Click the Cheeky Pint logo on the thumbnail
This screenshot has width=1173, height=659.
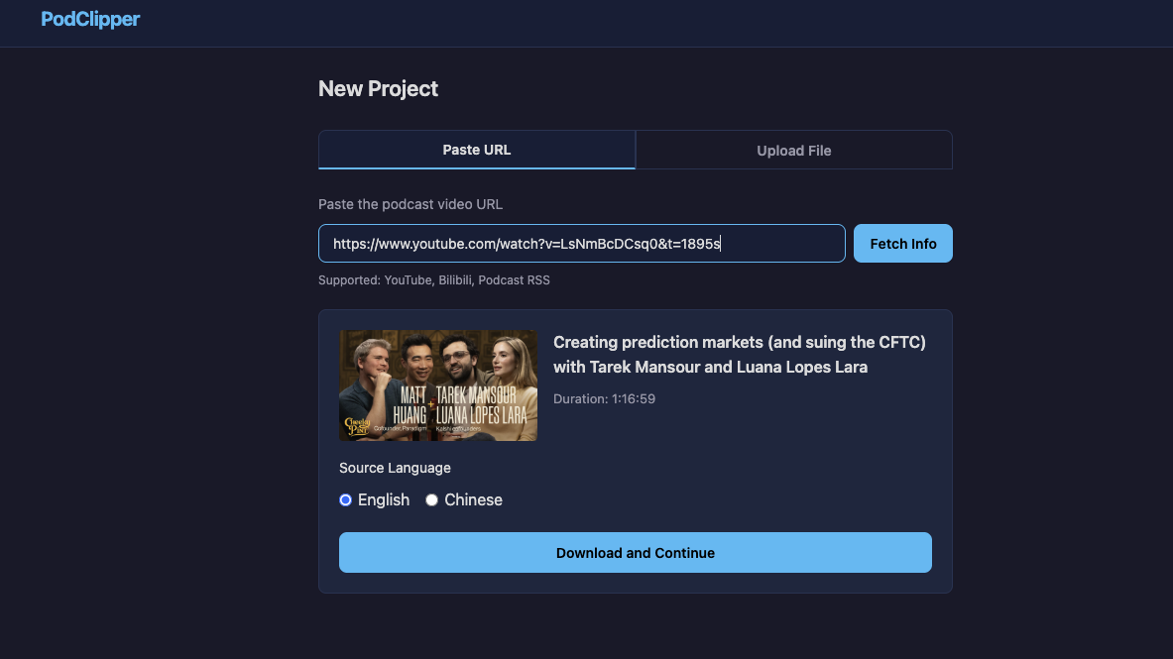coord(358,425)
